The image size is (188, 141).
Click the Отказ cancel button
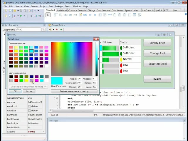[x=29, y=91]
